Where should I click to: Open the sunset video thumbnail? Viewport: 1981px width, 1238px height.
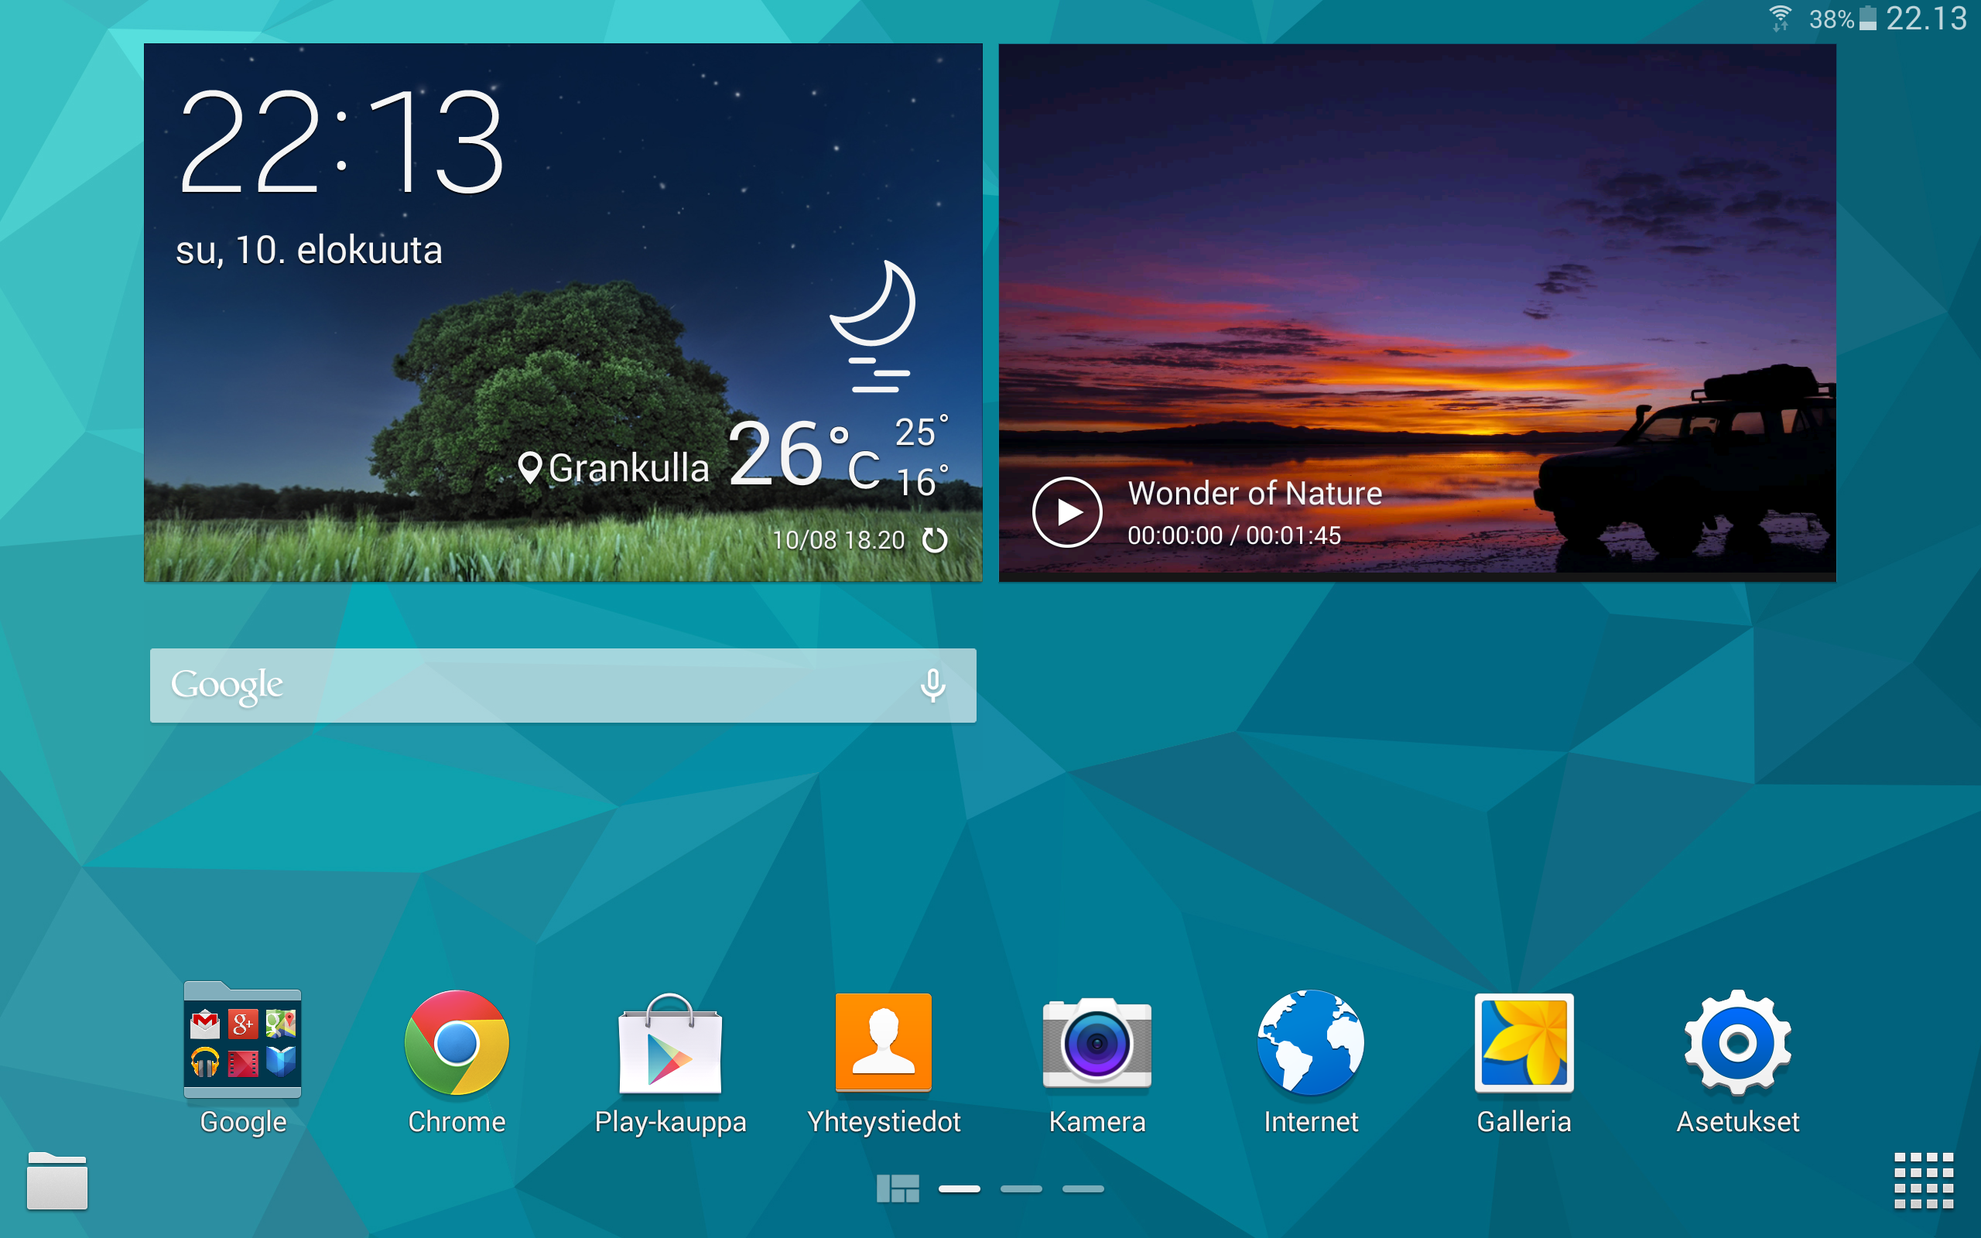pyautogui.click(x=1417, y=313)
